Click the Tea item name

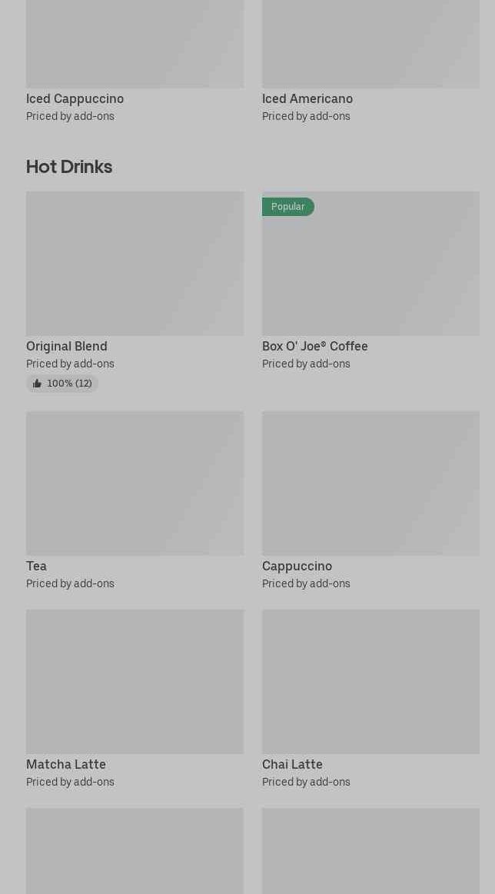36,567
